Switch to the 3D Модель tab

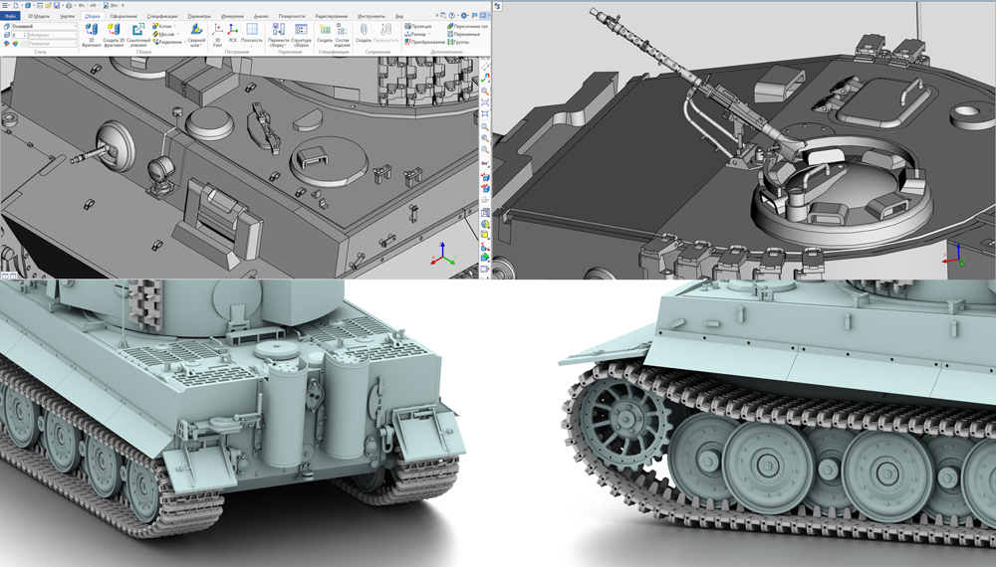(x=39, y=16)
